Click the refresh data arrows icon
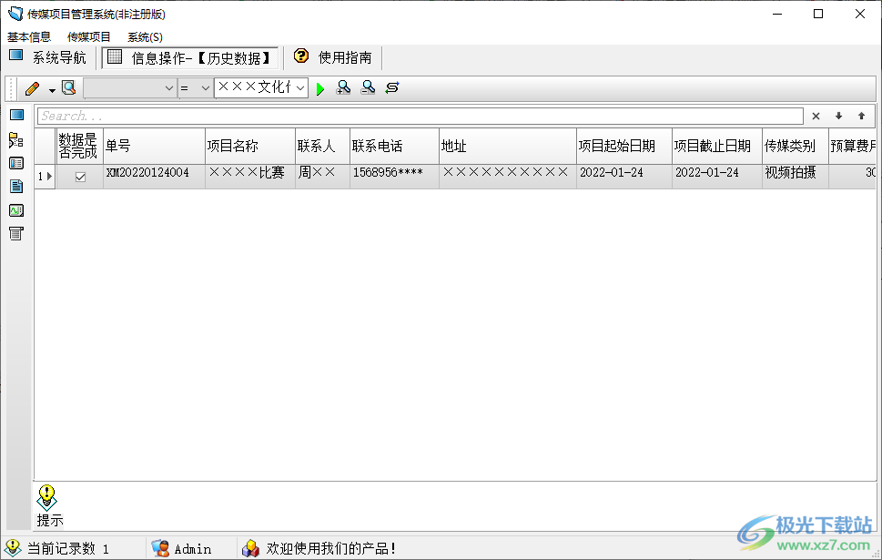This screenshot has height=560, width=882. [392, 87]
